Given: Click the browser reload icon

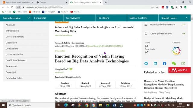Looking at the screenshot, I should [12, 7].
